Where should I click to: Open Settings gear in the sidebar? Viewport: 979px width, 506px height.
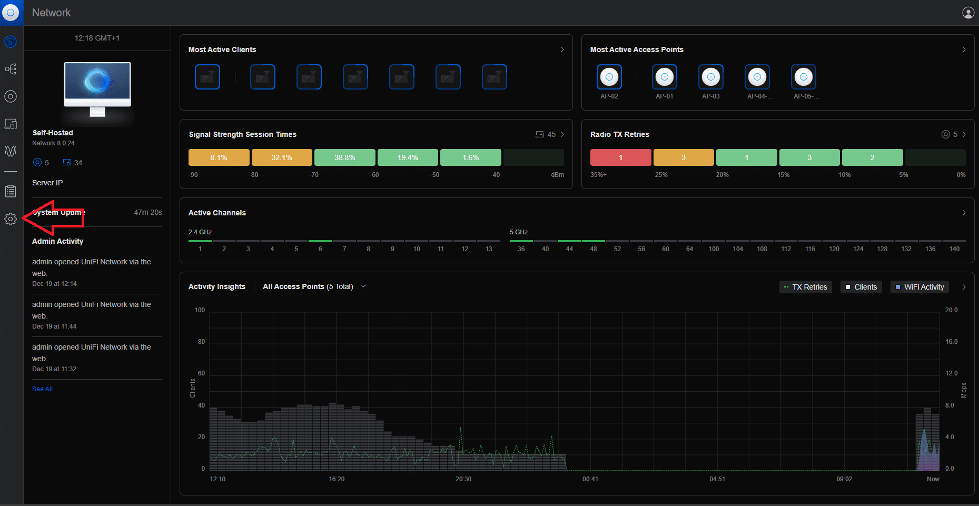pyautogui.click(x=11, y=219)
